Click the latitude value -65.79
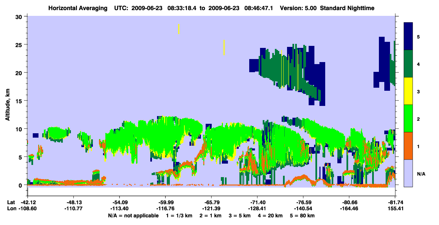This screenshot has width=439, height=225. click(211, 202)
